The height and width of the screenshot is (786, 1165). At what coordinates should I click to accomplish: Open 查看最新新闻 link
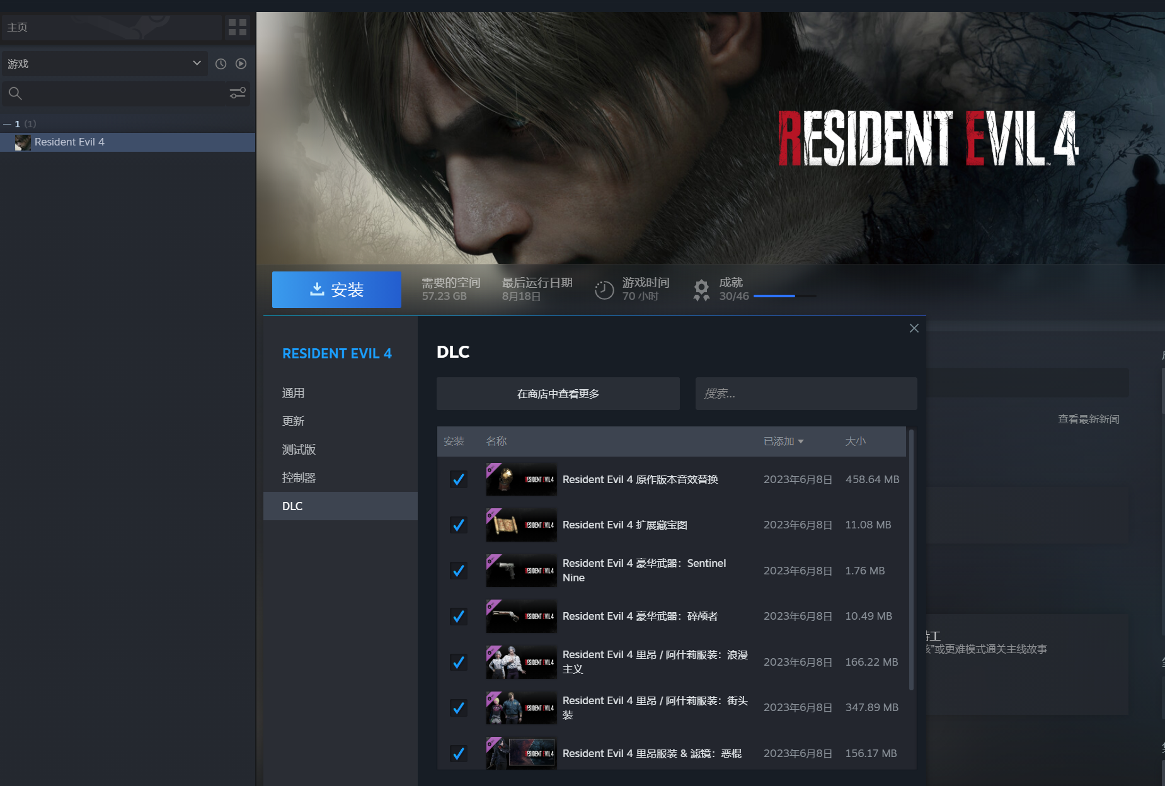click(x=1088, y=419)
